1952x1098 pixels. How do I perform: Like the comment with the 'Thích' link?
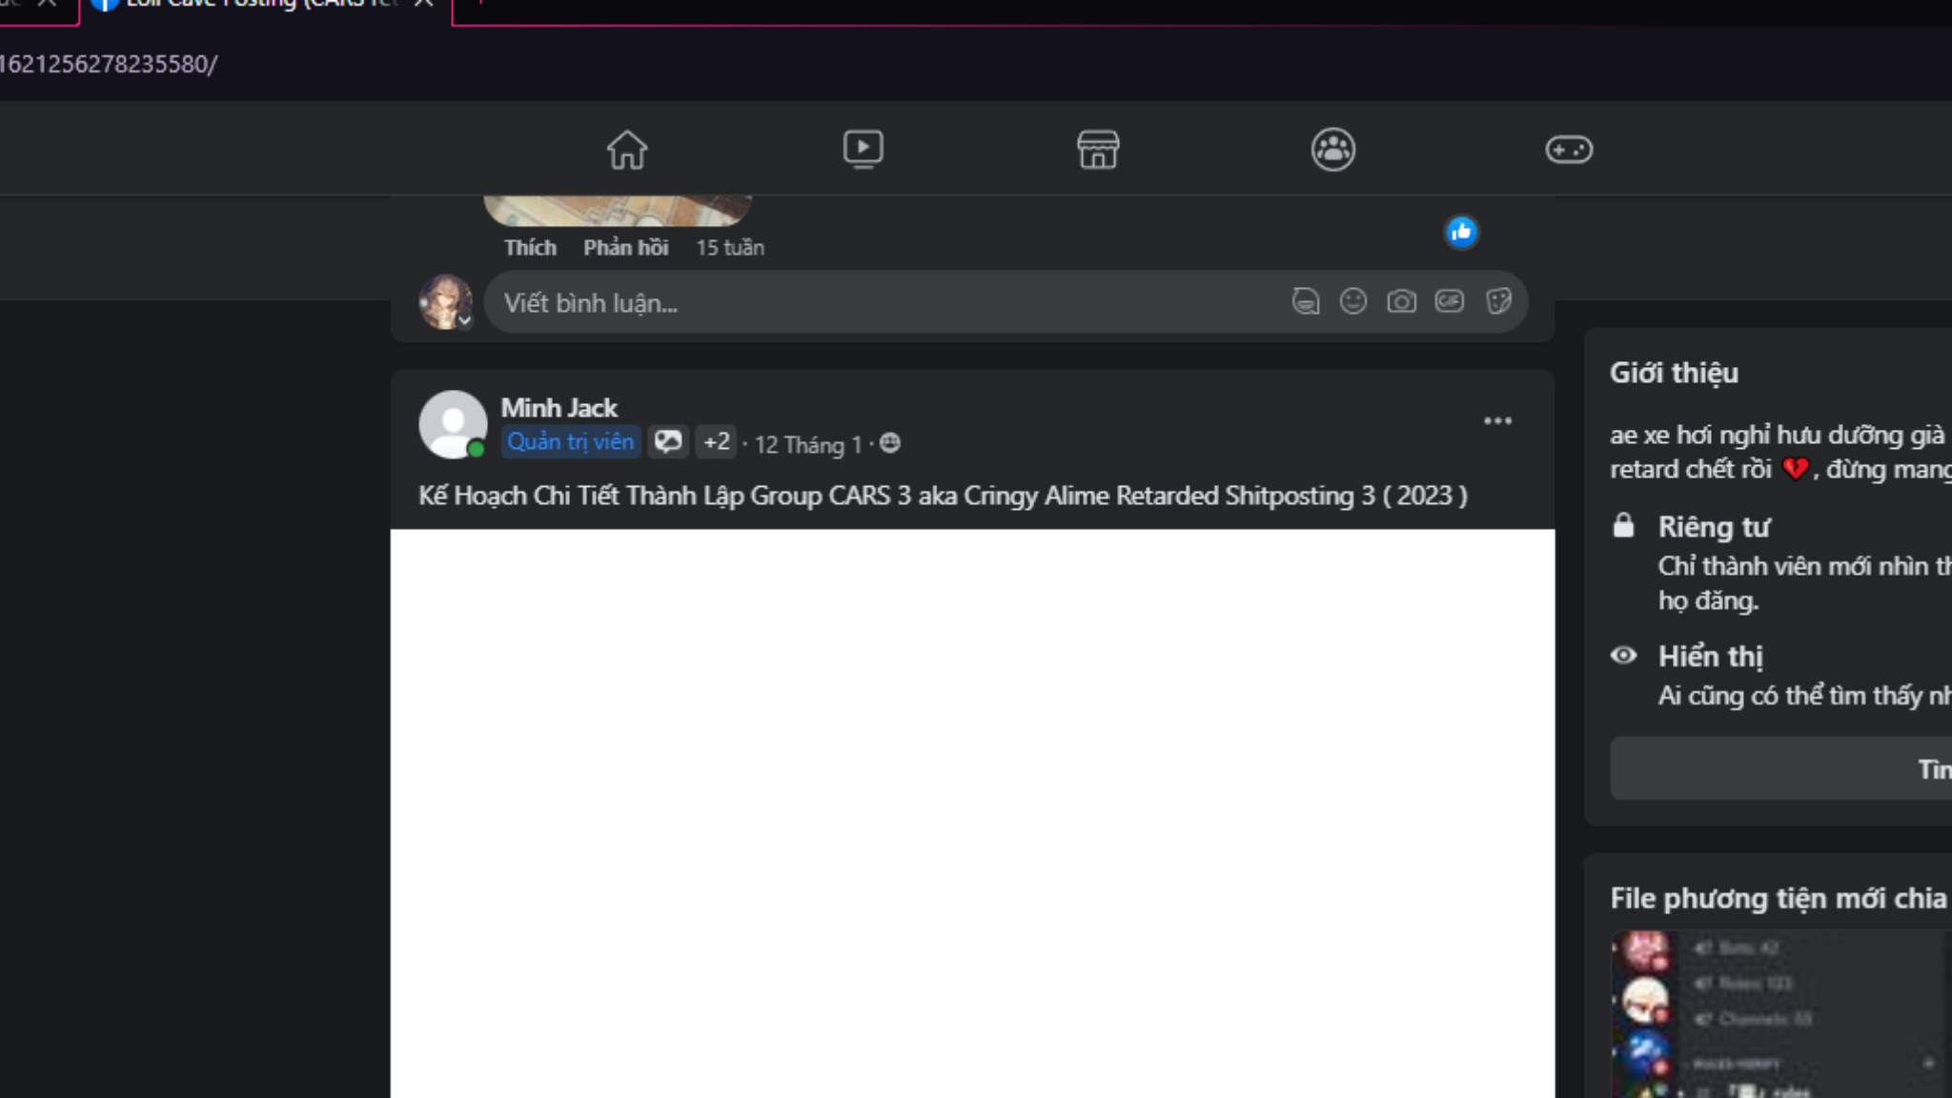click(x=530, y=248)
